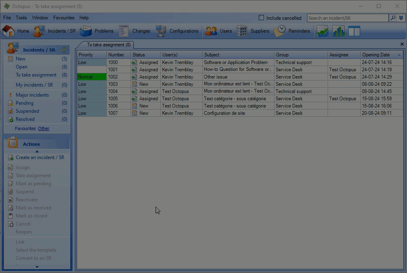The image size is (407, 273).
Task: Open the Changes module icon
Action: click(124, 31)
